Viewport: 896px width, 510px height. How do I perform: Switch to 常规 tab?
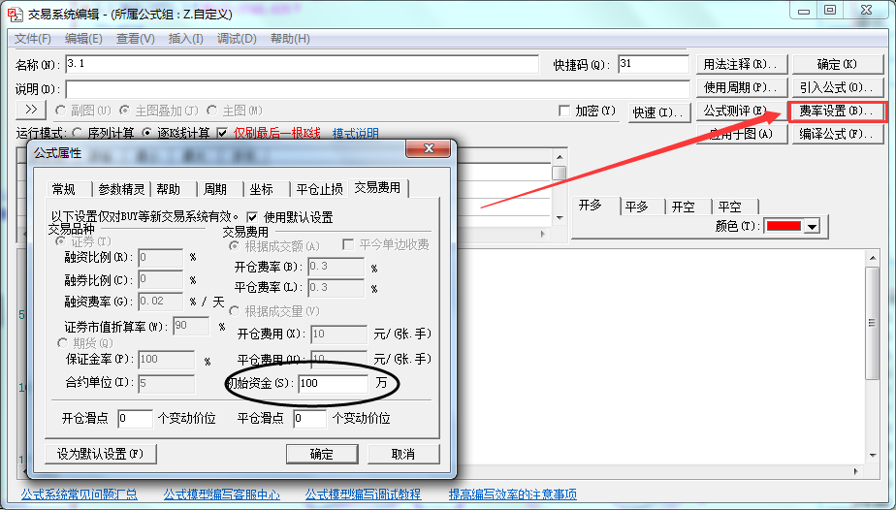coord(63,189)
